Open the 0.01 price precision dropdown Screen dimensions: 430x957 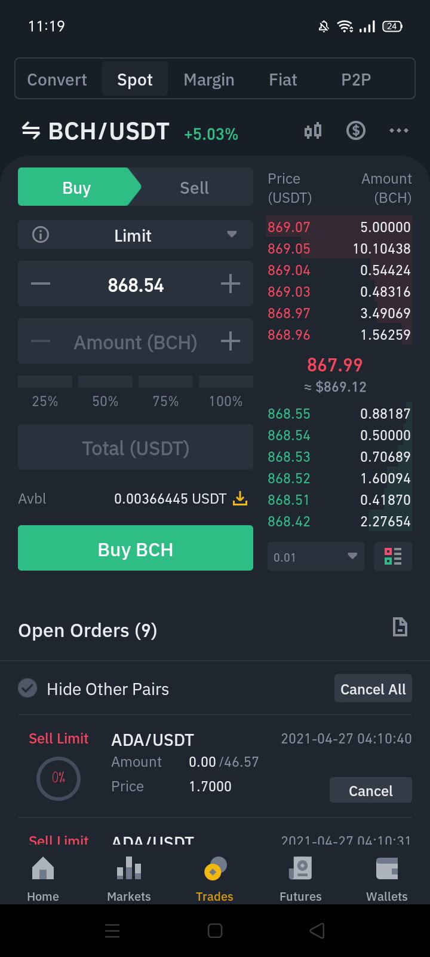tap(316, 557)
